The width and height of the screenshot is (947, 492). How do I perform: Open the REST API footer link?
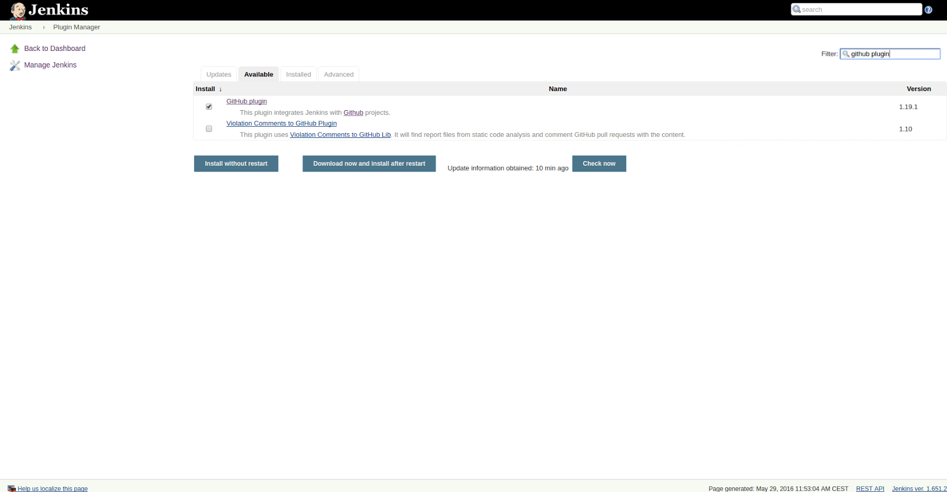pos(870,488)
